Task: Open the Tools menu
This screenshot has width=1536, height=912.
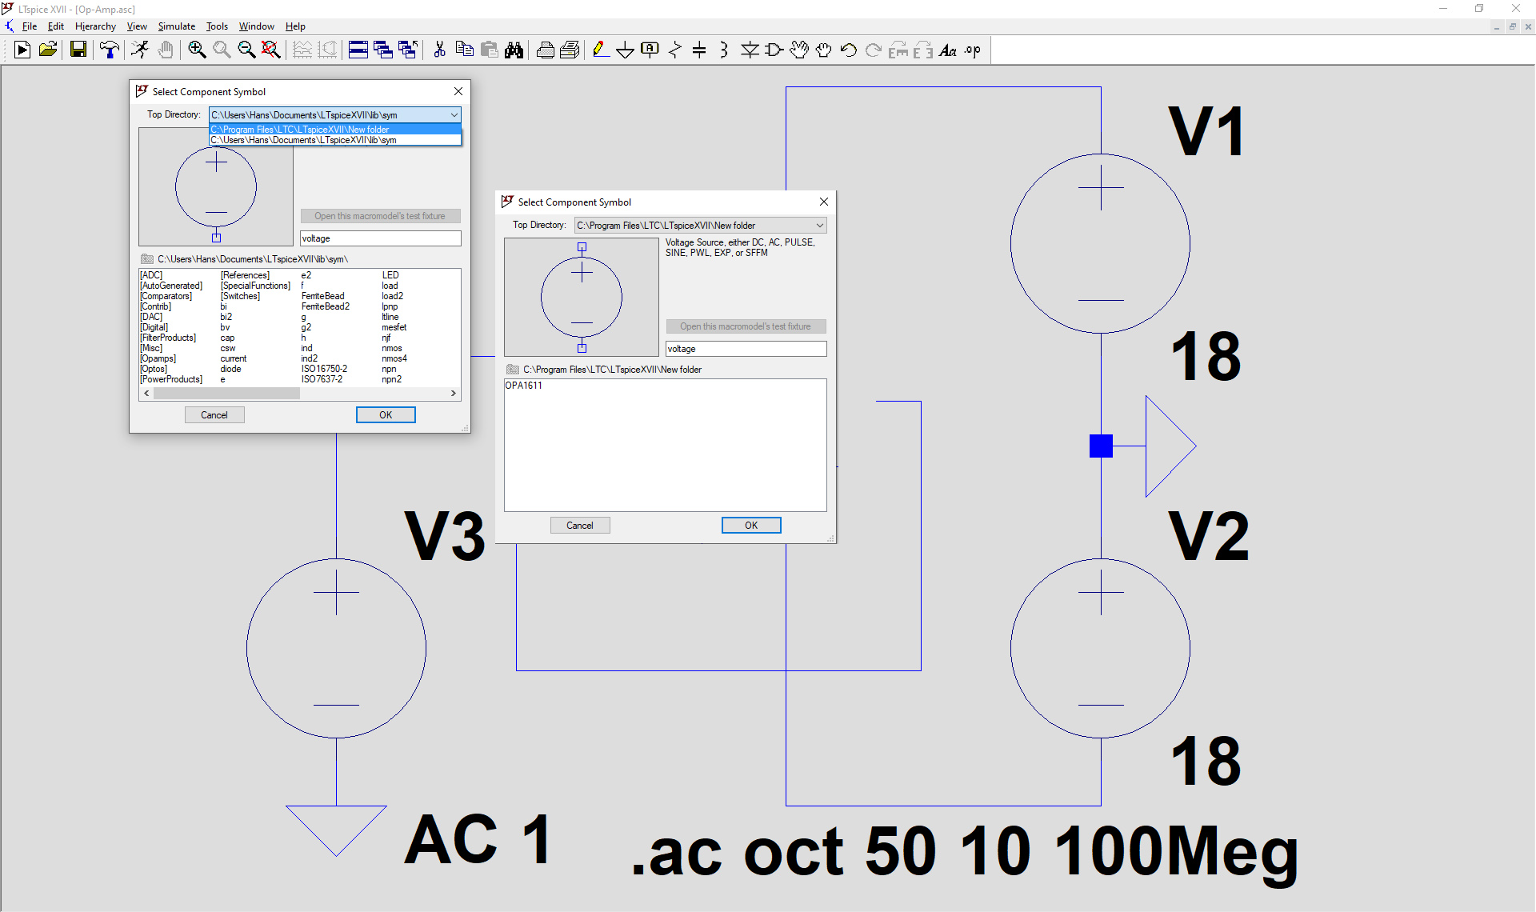Action: tap(217, 26)
